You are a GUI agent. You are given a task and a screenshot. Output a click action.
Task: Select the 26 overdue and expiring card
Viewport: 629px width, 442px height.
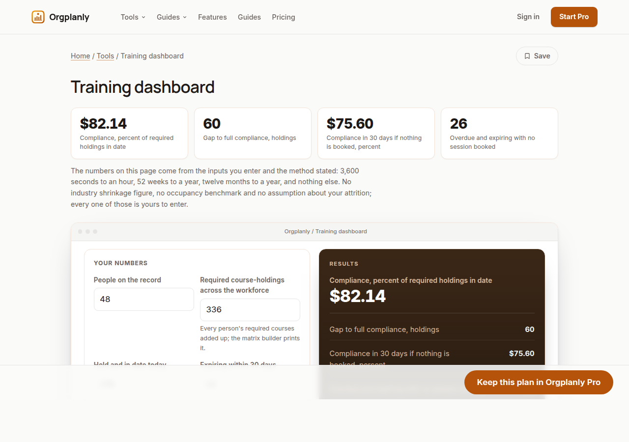(499, 134)
